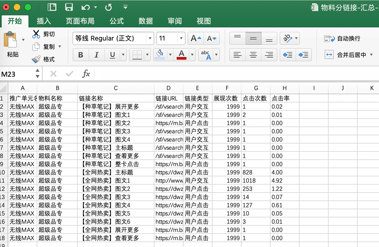Open the 公式 ribbon tab
The width and height of the screenshot is (379, 247).
117,21
